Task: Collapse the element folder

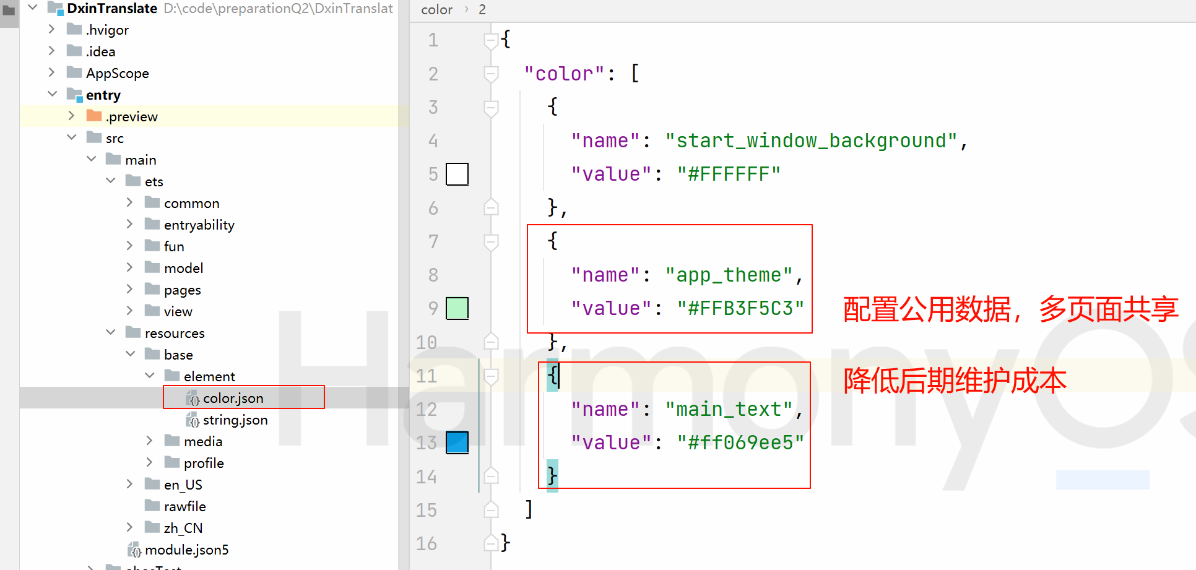Action: (150, 376)
